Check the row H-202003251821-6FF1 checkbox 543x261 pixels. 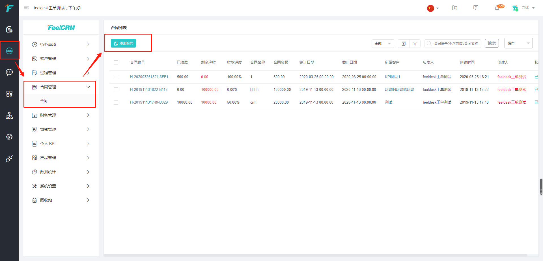116,77
